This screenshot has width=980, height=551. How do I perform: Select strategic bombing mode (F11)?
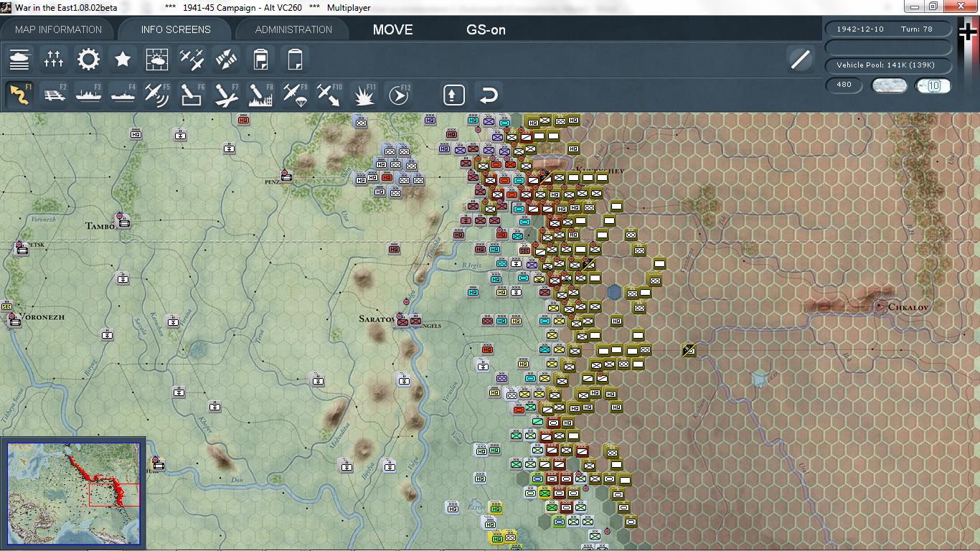coord(363,93)
